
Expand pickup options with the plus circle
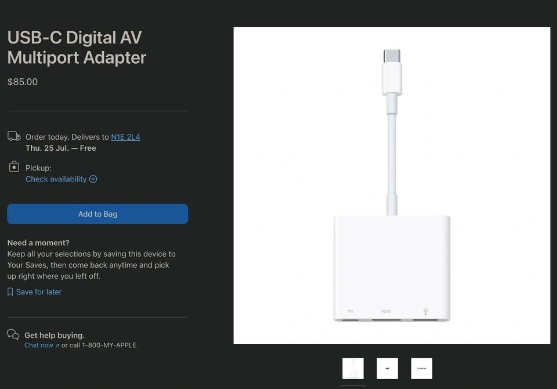93,179
